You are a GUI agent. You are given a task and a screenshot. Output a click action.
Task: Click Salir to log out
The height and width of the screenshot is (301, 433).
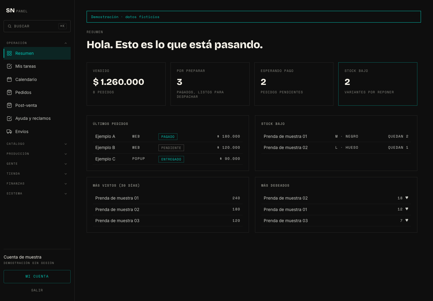37,290
